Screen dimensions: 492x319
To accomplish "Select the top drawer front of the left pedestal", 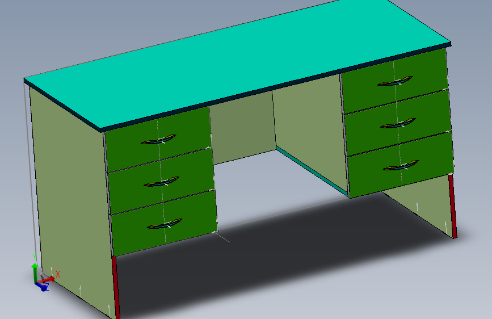I will pos(158,140).
